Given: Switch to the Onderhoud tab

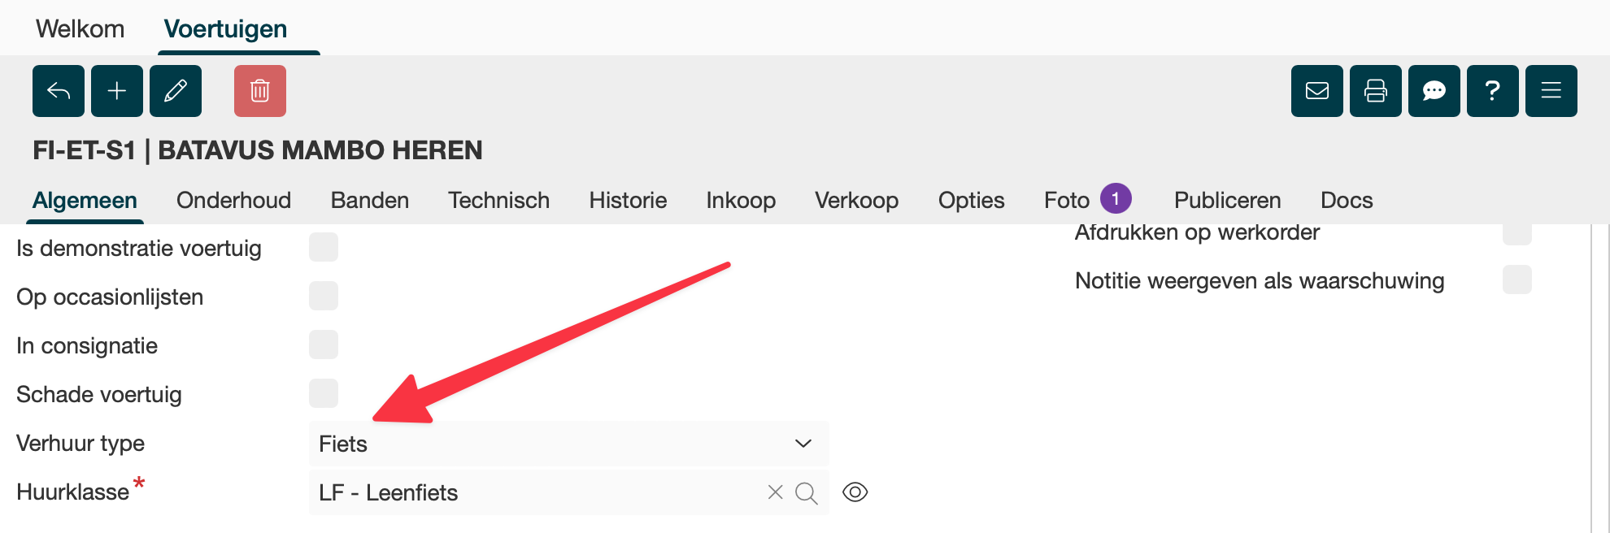Looking at the screenshot, I should [233, 201].
